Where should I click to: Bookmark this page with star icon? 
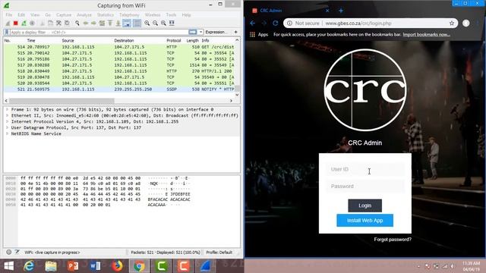pyautogui.click(x=452, y=24)
